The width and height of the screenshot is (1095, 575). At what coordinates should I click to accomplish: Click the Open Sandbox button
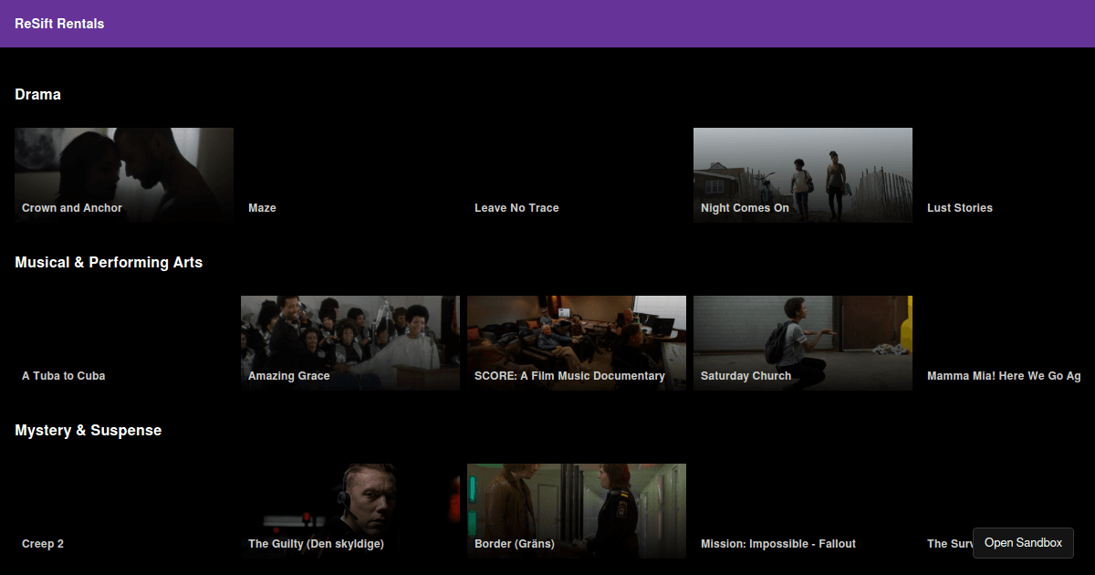[x=1023, y=543]
